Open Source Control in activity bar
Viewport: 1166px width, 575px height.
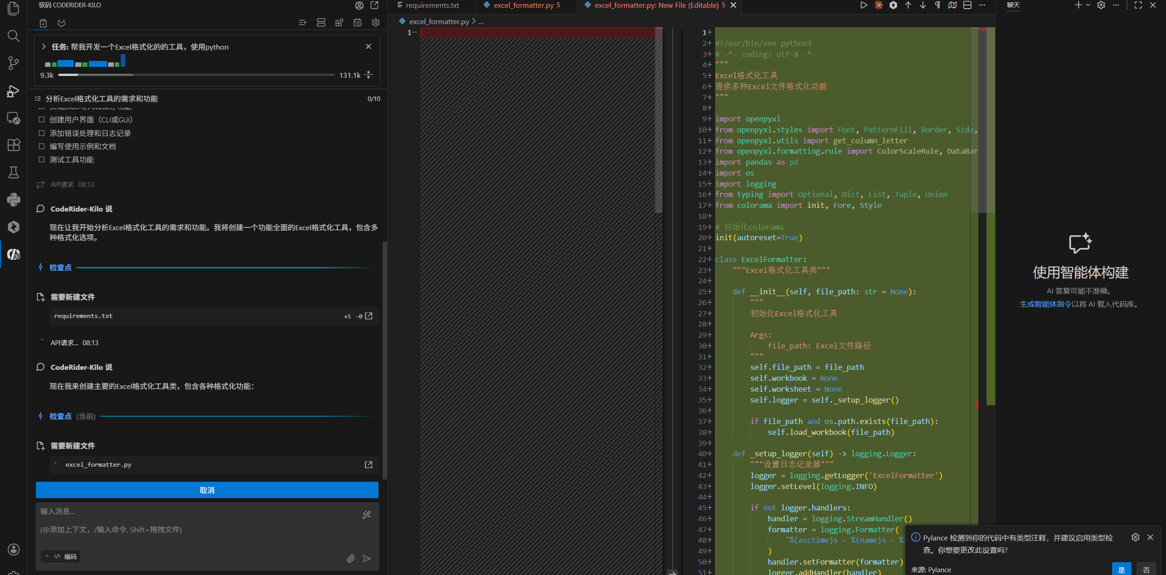click(x=14, y=63)
